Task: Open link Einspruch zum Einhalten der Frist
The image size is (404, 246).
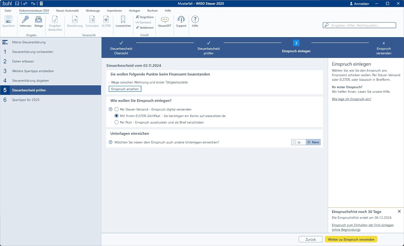Action: [363, 227]
